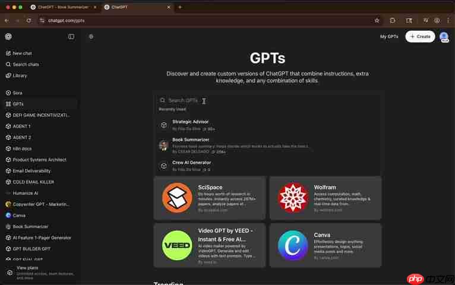This screenshot has height=285, width=455.
Task: Click the Crew AI Generator cube icon
Action: [164, 166]
